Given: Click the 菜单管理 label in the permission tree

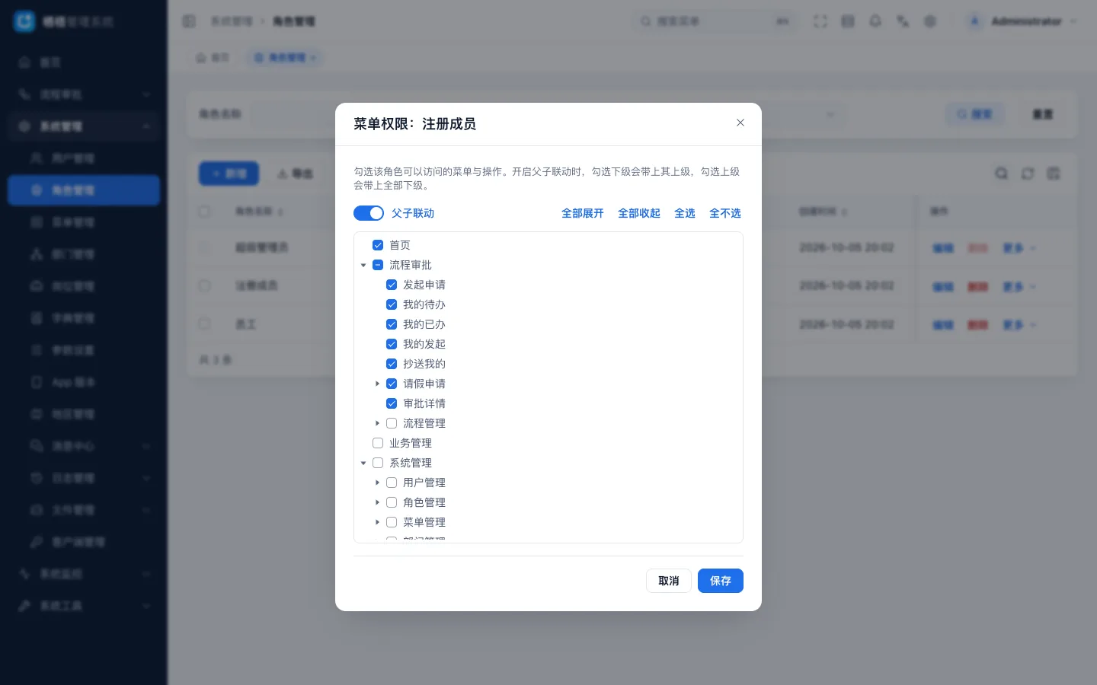Looking at the screenshot, I should click(424, 522).
